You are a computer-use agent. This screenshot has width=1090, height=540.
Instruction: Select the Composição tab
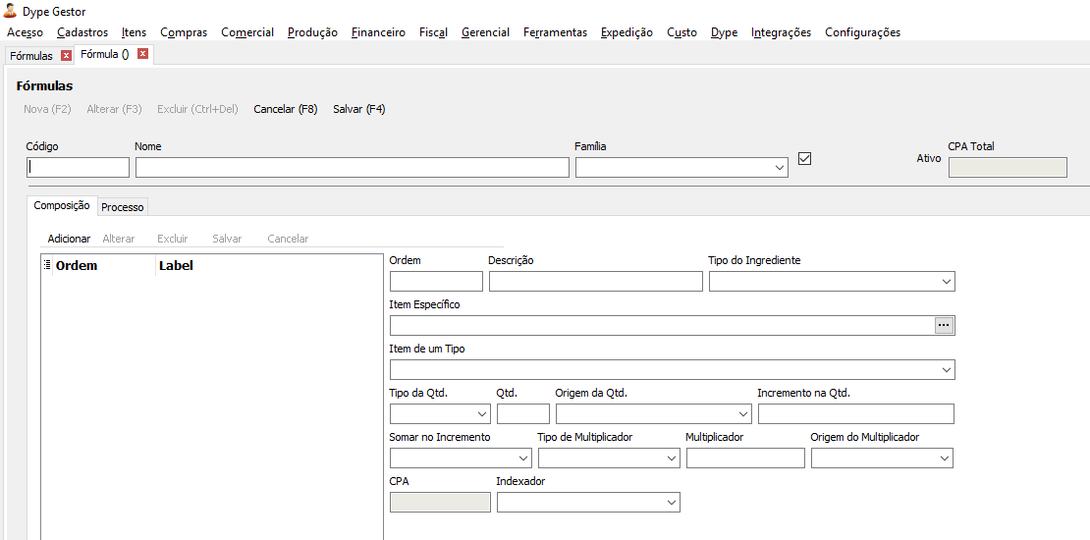click(62, 205)
